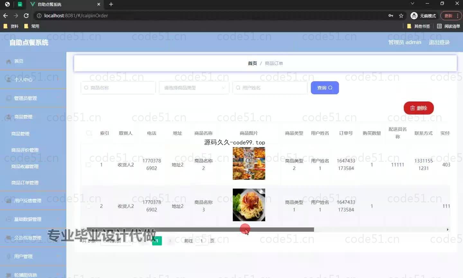Open the 商品订单管理 submenu item
Image resolution: width=463 pixels, height=278 pixels.
click(x=33, y=182)
